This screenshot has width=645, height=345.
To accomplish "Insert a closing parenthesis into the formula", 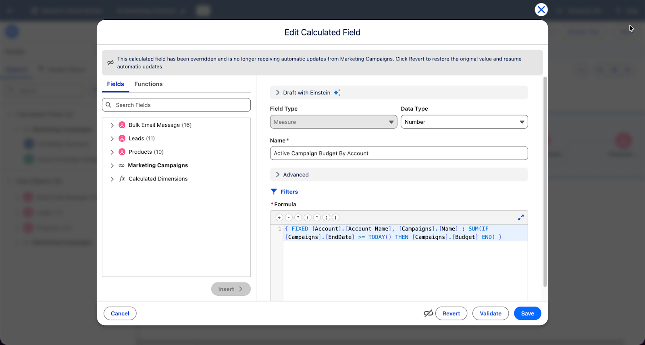I will point(335,217).
